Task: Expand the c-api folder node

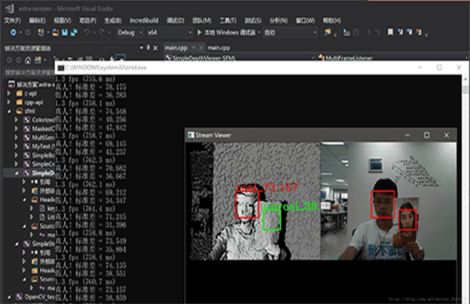Action: coord(9,93)
